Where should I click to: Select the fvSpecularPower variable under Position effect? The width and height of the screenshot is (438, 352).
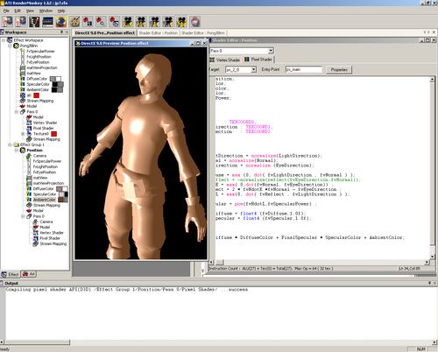tap(47, 161)
